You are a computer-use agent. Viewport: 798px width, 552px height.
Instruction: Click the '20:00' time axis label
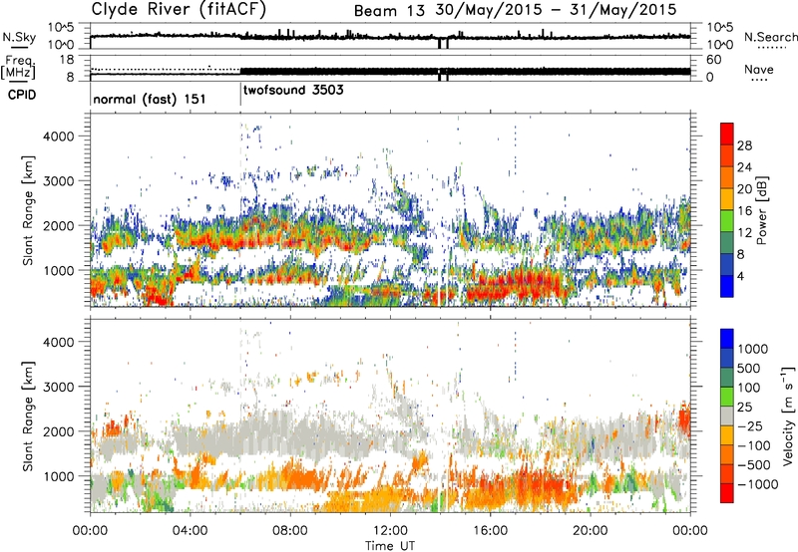click(x=591, y=530)
